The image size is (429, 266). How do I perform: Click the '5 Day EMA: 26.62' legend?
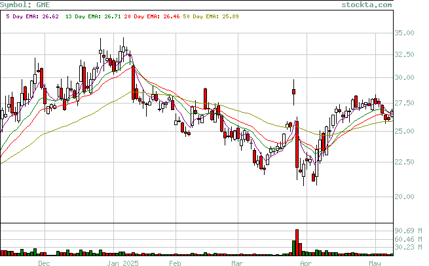pos(32,16)
